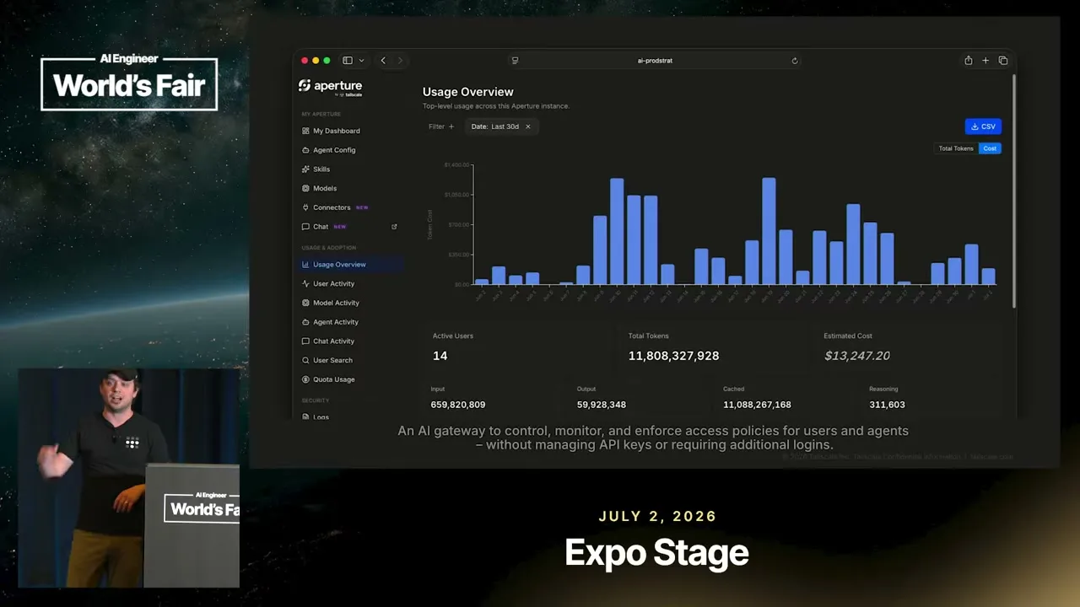Viewport: 1080px width, 607px height.
Task: Click the Input value 659,820,809
Action: (458, 405)
